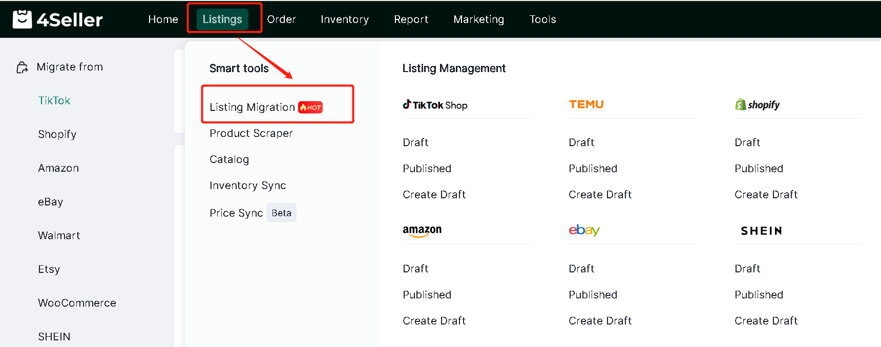Viewport: 881px width, 347px height.
Task: Click the Smart tools heading
Action: tap(239, 68)
